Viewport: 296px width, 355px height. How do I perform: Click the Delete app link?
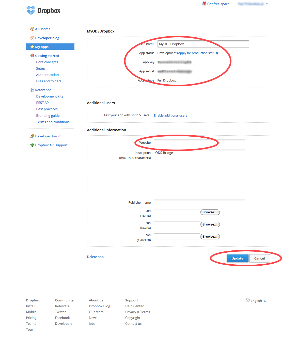[x=95, y=257]
